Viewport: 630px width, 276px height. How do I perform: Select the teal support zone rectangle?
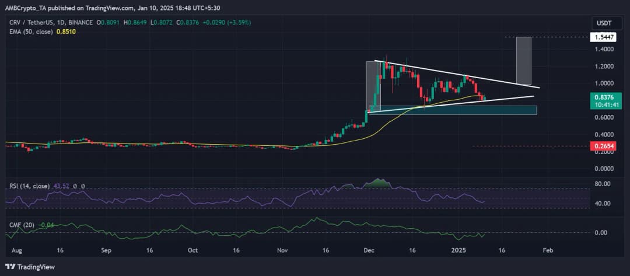[452, 110]
